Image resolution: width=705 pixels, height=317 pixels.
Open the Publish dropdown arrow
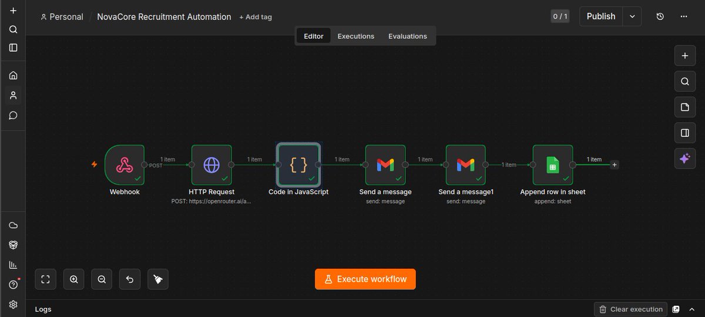pyautogui.click(x=632, y=16)
